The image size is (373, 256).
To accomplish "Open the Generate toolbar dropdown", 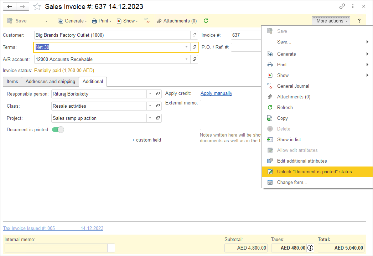I will tap(73, 21).
